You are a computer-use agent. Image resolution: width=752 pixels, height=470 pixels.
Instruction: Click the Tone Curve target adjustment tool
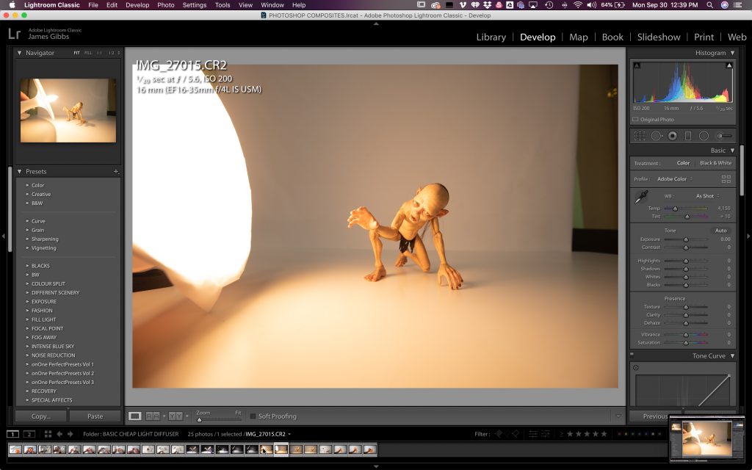pyautogui.click(x=636, y=368)
